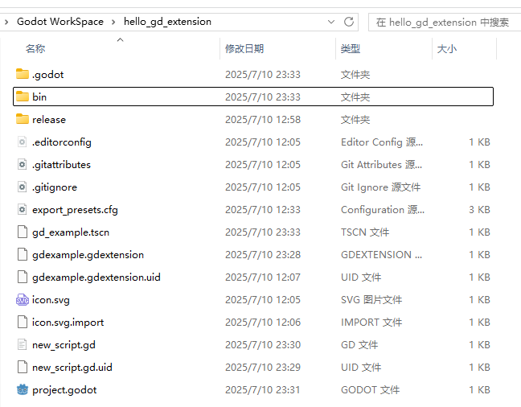The height and width of the screenshot is (407, 521).
Task: Select the .editorconfig file name
Action: pyautogui.click(x=62, y=142)
